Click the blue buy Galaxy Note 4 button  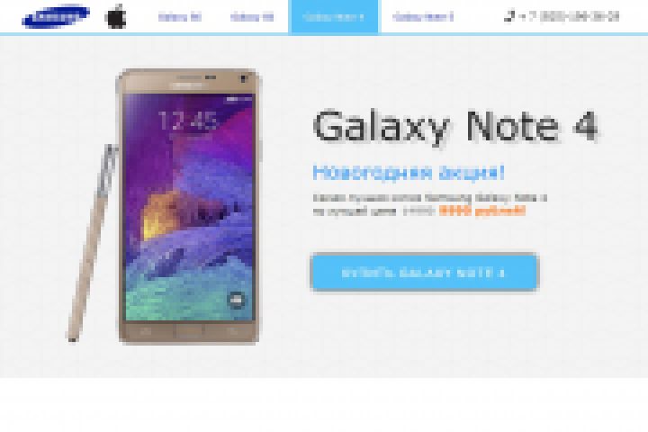pyautogui.click(x=424, y=273)
